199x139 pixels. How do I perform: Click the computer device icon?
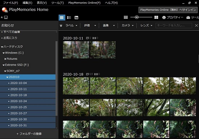click(x=6, y=17)
